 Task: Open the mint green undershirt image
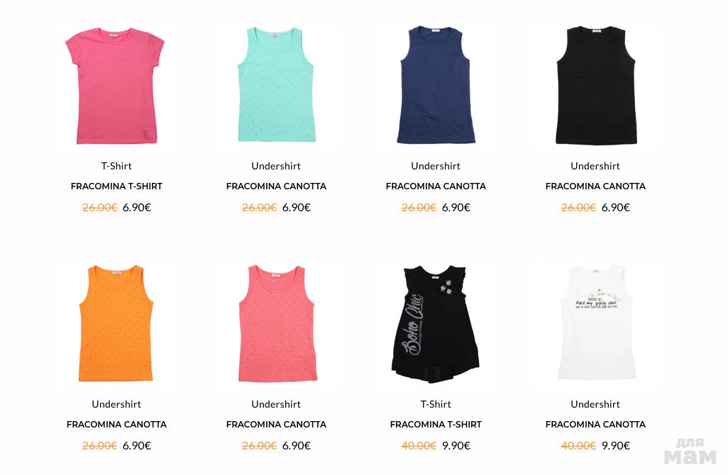coord(276,84)
